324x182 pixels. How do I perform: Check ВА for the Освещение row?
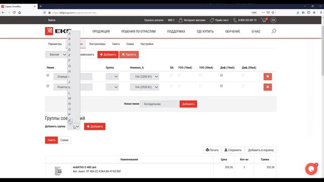coord(171,75)
